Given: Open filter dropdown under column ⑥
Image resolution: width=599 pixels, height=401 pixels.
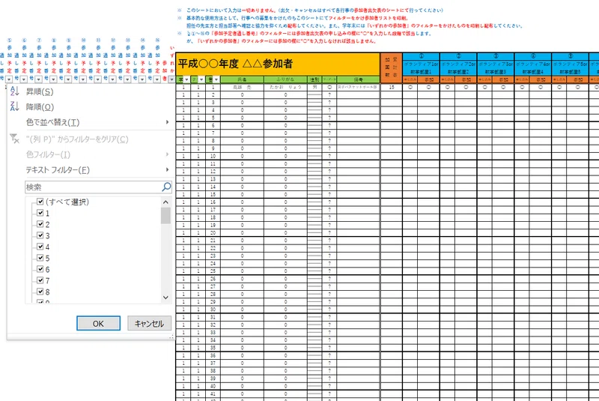Looking at the screenshot, I should 24,79.
